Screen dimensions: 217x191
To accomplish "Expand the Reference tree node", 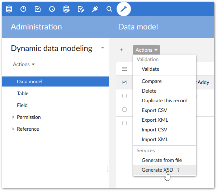I will (x=14, y=129).
